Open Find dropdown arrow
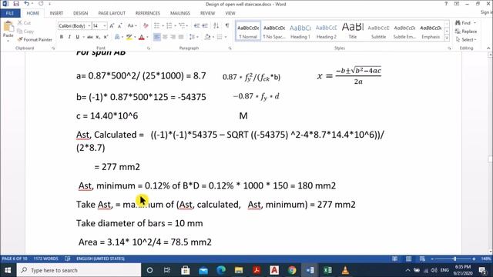493x277 pixels. (475, 23)
